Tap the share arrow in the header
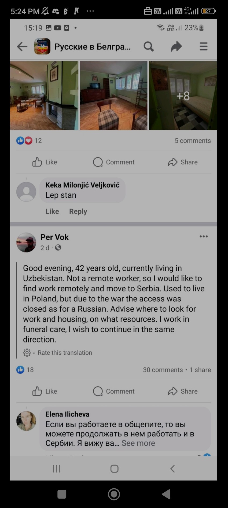 click(176, 47)
